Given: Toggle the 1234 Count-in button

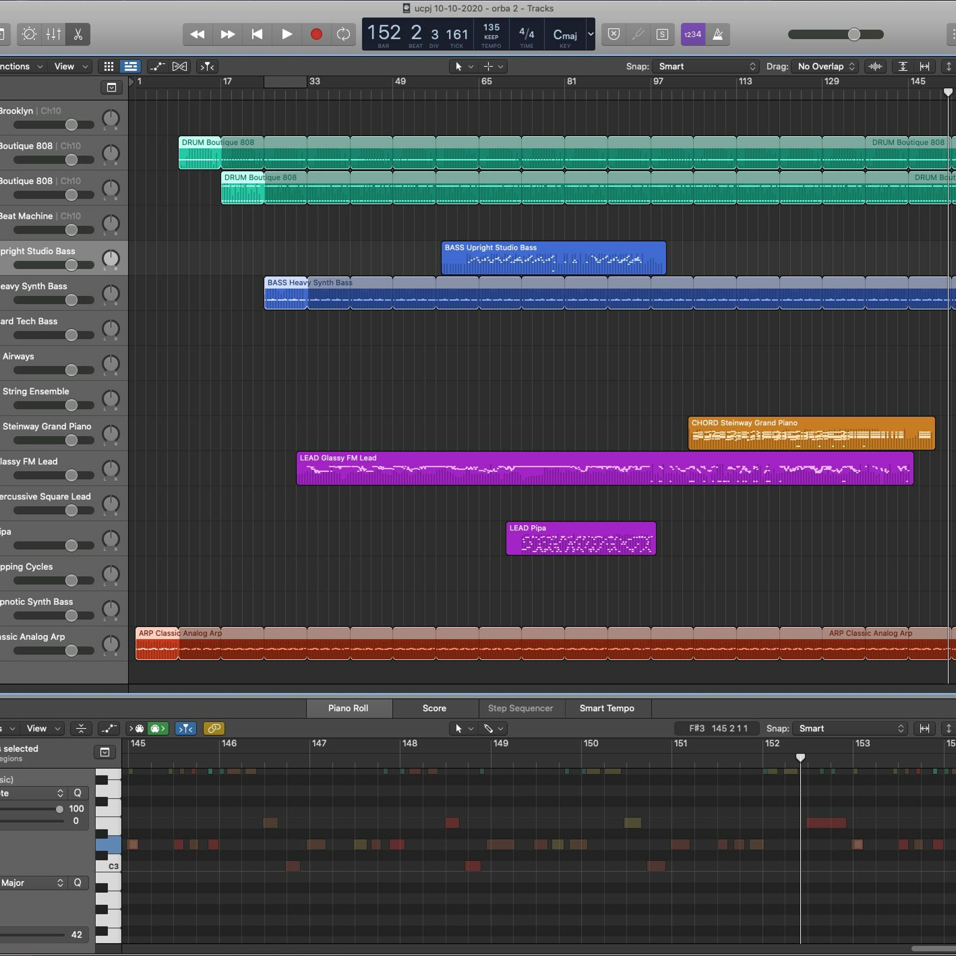Looking at the screenshot, I should (x=693, y=34).
